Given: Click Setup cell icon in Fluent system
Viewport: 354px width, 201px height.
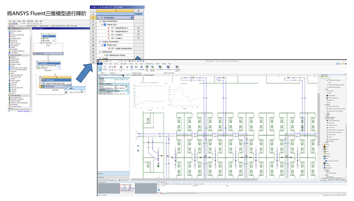Looking at the screenshot, I should point(43,38).
